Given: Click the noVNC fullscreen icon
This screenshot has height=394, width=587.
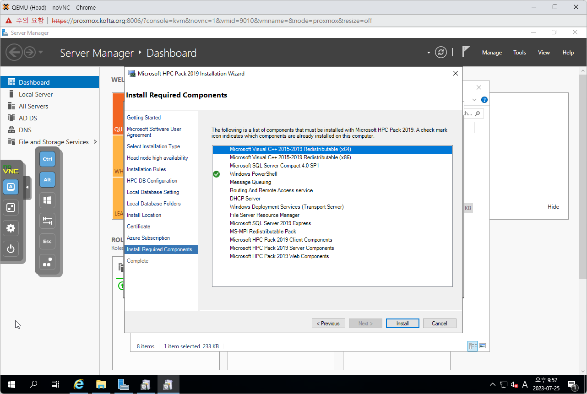Looking at the screenshot, I should tap(11, 207).
